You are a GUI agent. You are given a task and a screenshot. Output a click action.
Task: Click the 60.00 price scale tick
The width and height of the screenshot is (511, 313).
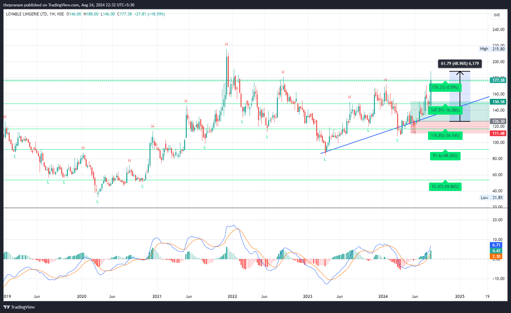(498, 175)
